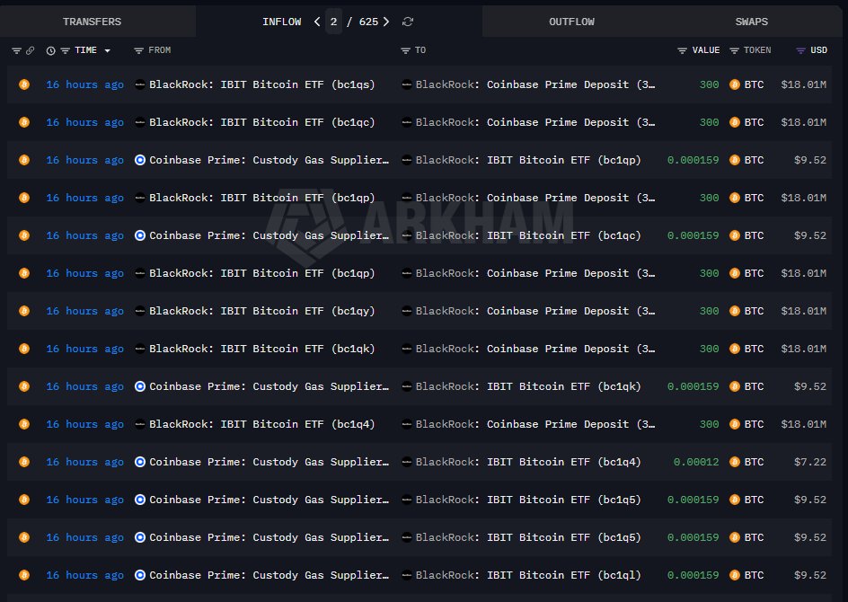Screen dimensions: 848x602
Task: Click BTC token icon in the bc1qs row
Action: pos(735,84)
